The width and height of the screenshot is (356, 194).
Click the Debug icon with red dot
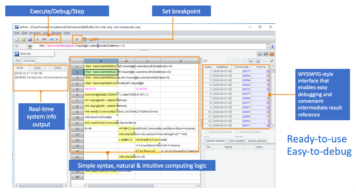click(44, 39)
